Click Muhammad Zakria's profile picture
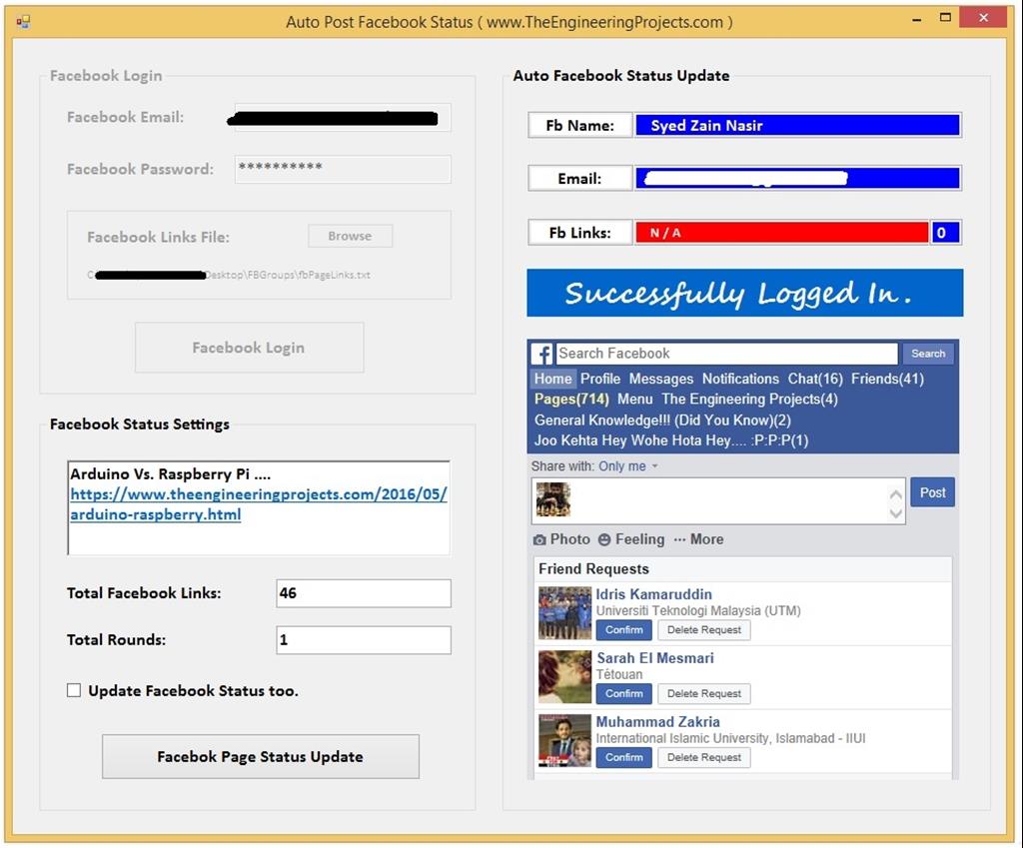The image size is (1023, 848). point(563,741)
